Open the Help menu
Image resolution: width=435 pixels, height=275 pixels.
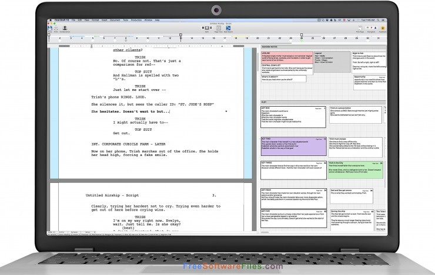tap(158, 20)
